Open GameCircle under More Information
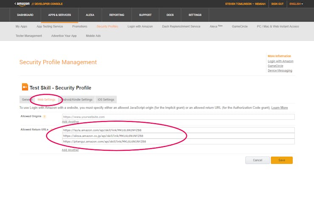Screen dimensions: 314x210 coord(275,66)
